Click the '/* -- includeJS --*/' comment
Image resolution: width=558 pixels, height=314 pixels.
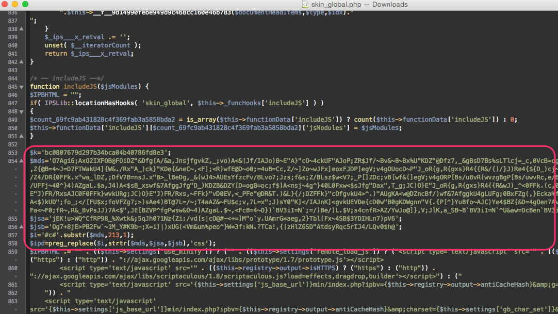pos(67,78)
